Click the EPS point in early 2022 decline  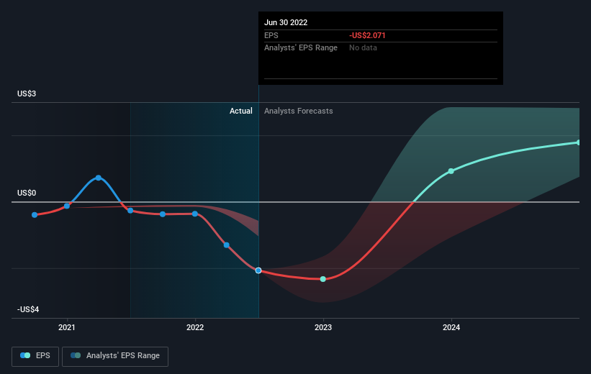point(227,245)
